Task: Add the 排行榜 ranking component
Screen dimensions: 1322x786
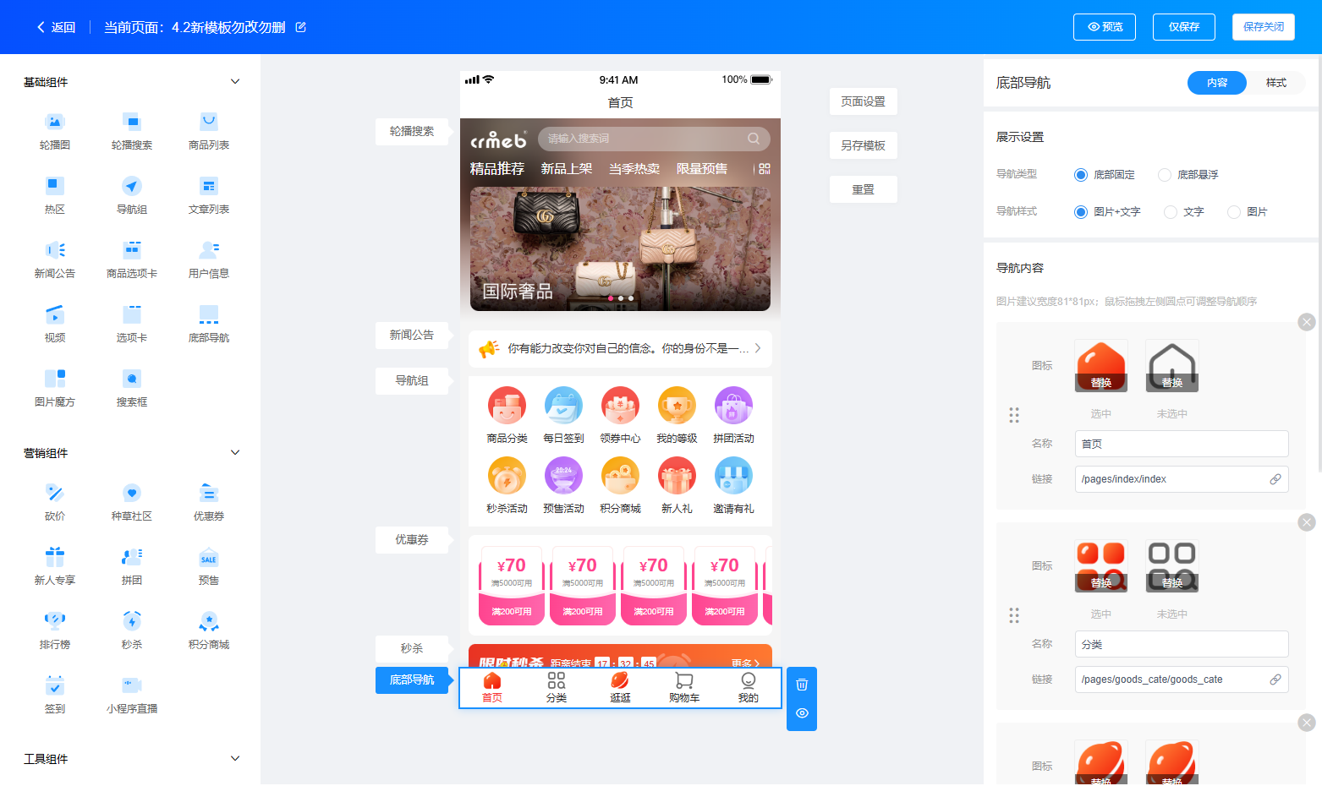Action: 55,630
